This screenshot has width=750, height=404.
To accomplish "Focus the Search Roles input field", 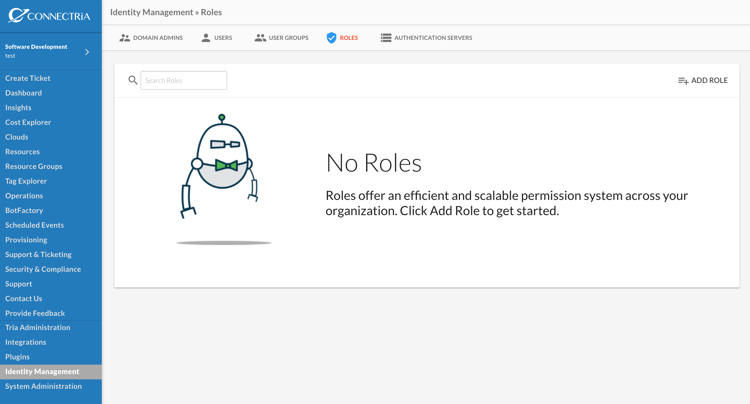I will point(184,80).
